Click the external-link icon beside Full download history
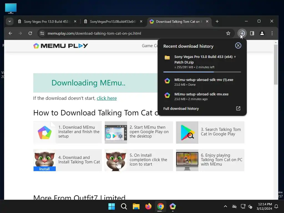 point(238,108)
